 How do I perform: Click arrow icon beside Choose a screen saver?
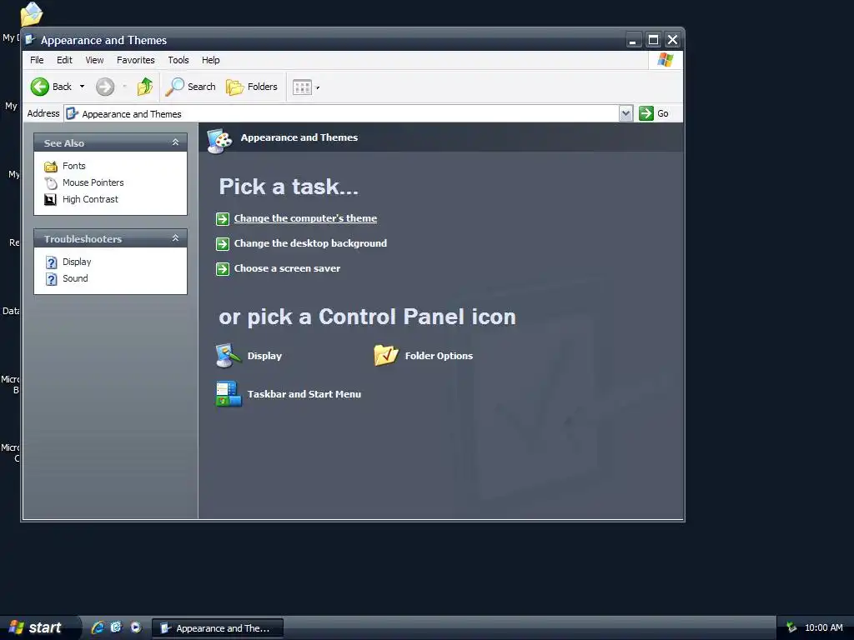[x=222, y=269]
